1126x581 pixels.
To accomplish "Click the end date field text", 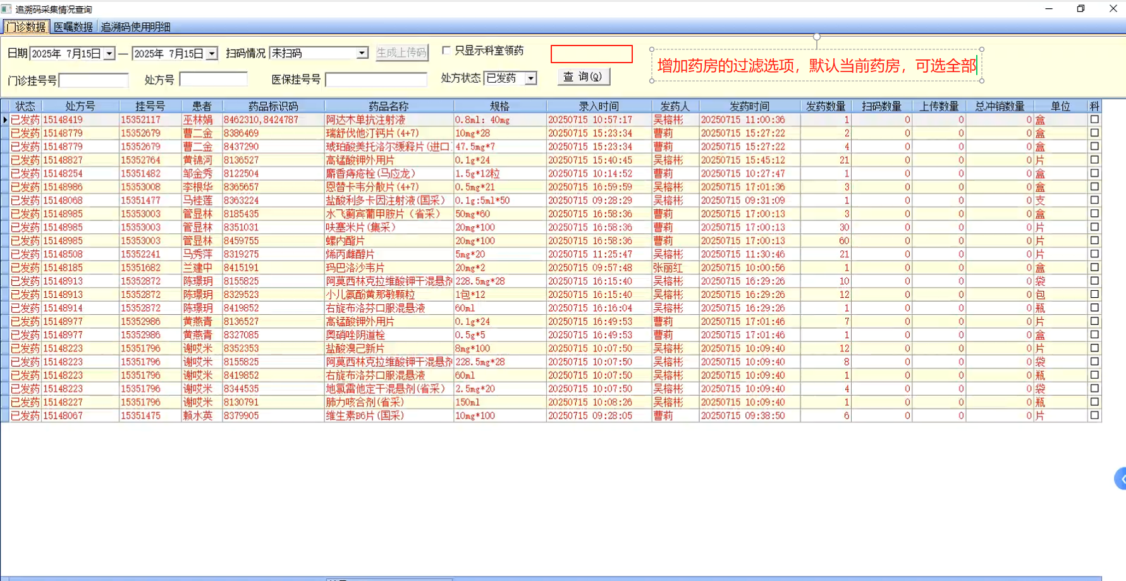I will click(169, 54).
